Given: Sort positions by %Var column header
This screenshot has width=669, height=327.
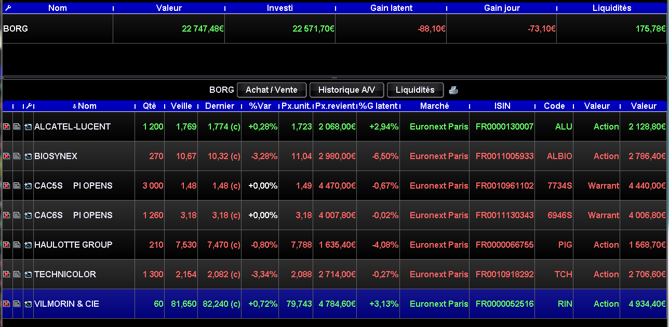Looking at the screenshot, I should tap(260, 106).
